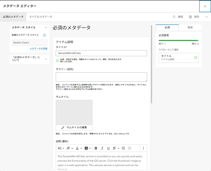Click the タイトル input field
Screen dimensions: 211x171
pyautogui.click(x=101, y=53)
